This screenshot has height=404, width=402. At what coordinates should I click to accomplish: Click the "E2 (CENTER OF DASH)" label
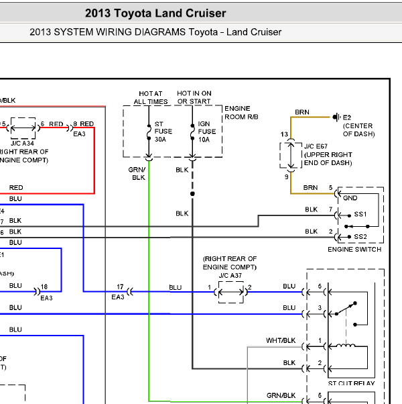coord(358,125)
